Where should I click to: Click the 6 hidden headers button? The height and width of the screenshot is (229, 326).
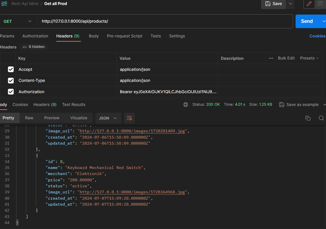click(34, 47)
